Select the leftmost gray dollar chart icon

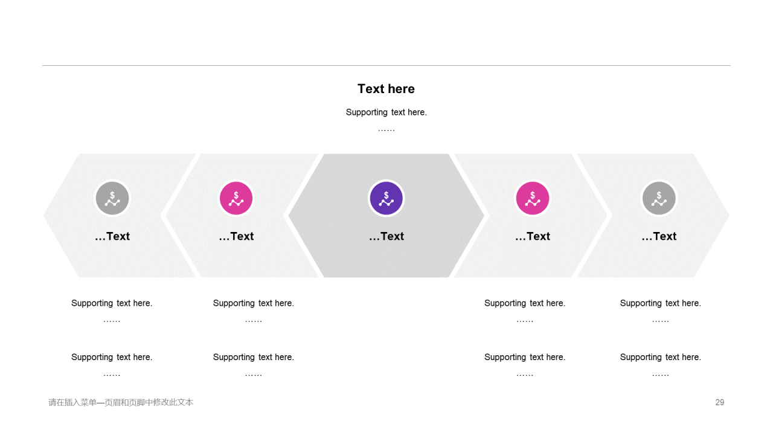click(112, 198)
